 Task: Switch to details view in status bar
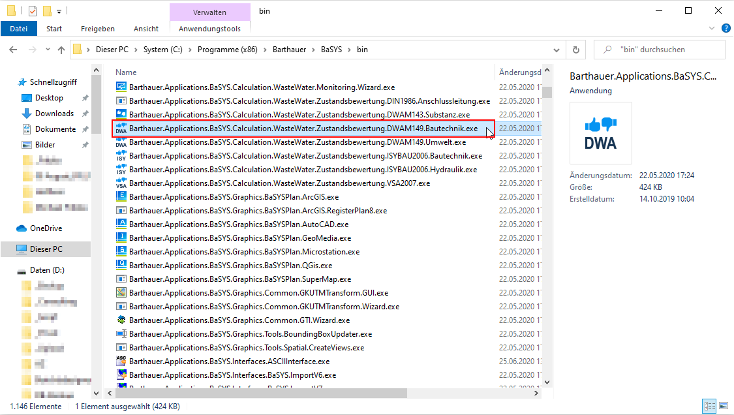click(x=709, y=407)
